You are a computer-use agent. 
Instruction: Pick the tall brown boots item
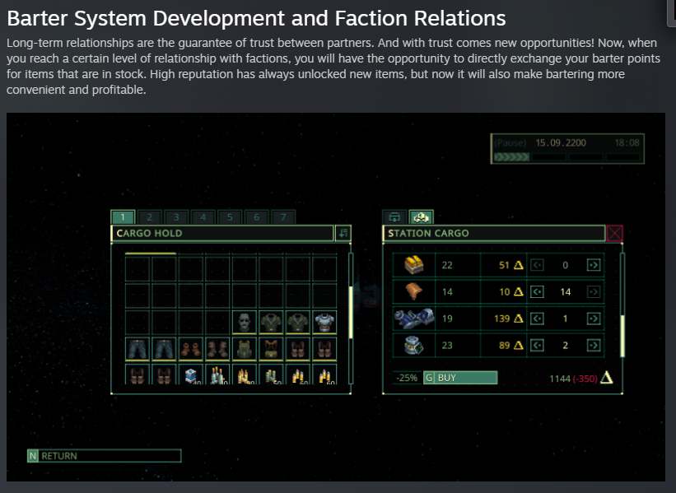pos(217,349)
